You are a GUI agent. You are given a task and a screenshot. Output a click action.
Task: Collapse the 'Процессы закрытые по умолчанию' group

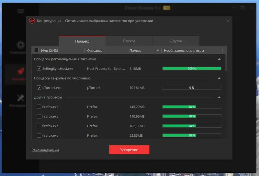tap(219, 78)
